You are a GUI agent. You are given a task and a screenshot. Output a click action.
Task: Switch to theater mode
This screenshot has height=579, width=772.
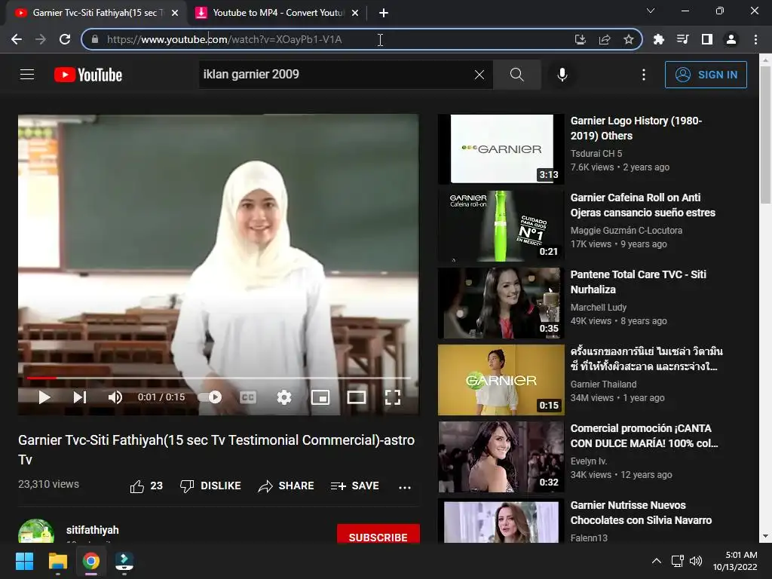coord(357,397)
